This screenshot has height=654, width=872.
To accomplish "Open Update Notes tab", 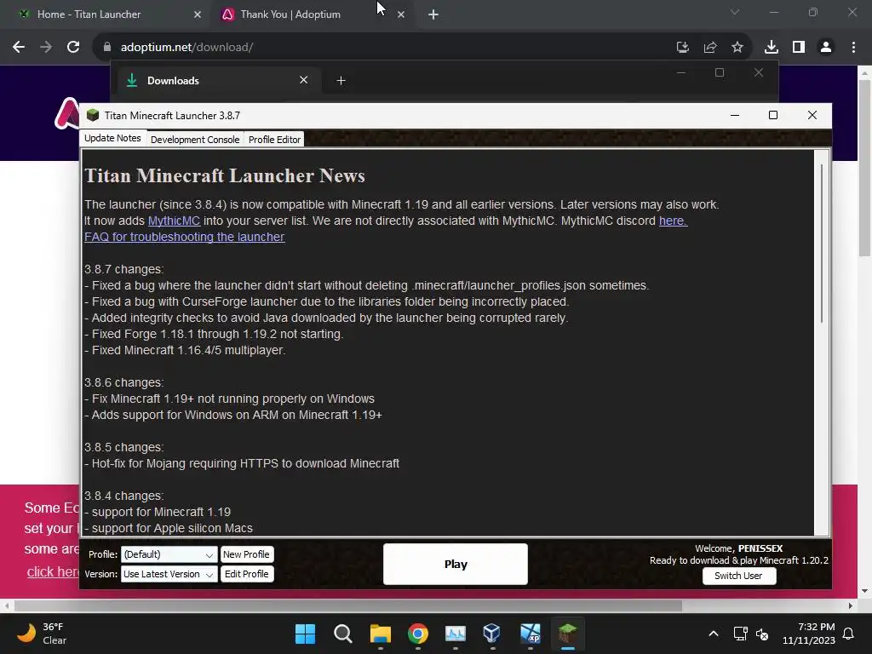I will (x=113, y=138).
